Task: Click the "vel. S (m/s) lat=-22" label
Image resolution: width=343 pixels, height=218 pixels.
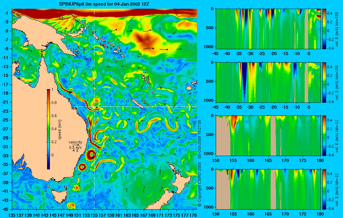Action: click(337, 189)
